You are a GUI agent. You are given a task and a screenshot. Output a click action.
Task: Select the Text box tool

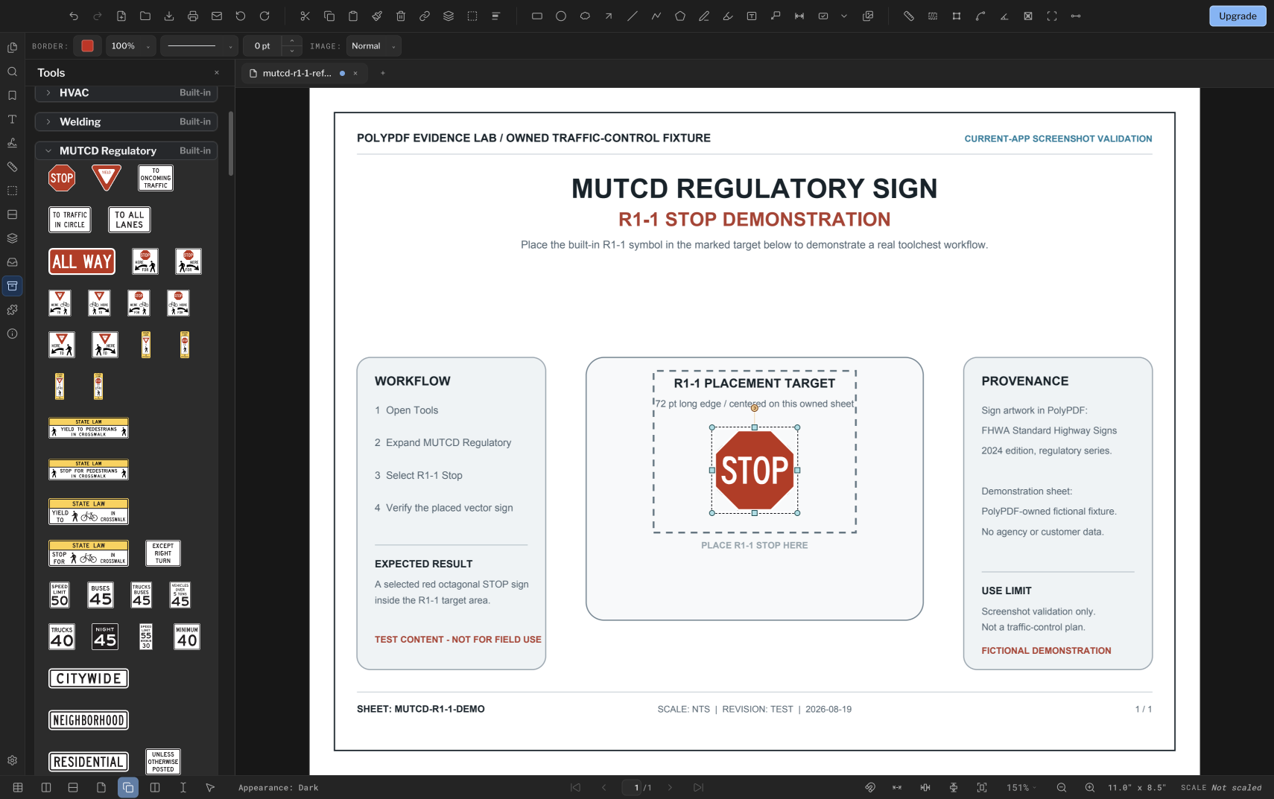click(x=752, y=16)
